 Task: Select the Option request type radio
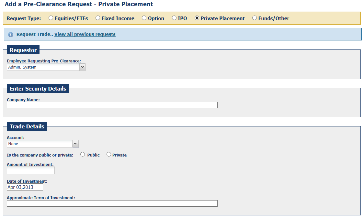pyautogui.click(x=144, y=18)
